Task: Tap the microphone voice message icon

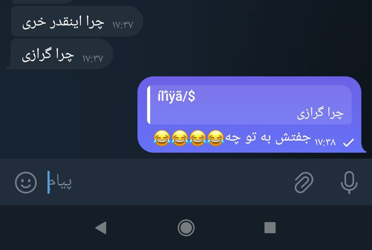Action: point(349,183)
